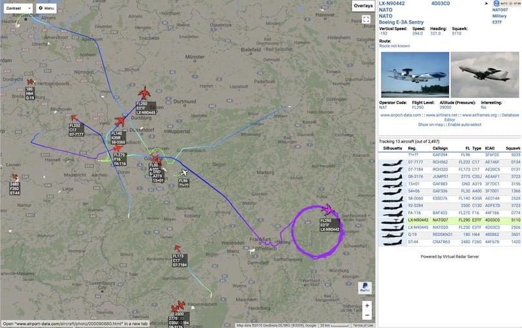Open the Overlays map button
Screen dimensions: 522x328
click(363, 6)
